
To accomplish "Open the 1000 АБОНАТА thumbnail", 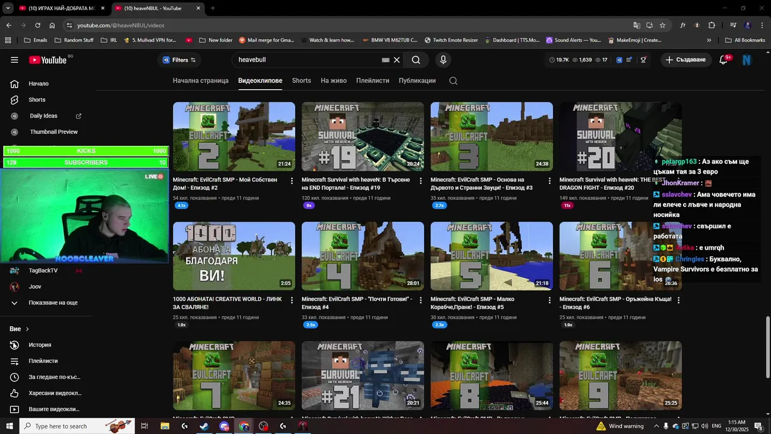I will (234, 256).
